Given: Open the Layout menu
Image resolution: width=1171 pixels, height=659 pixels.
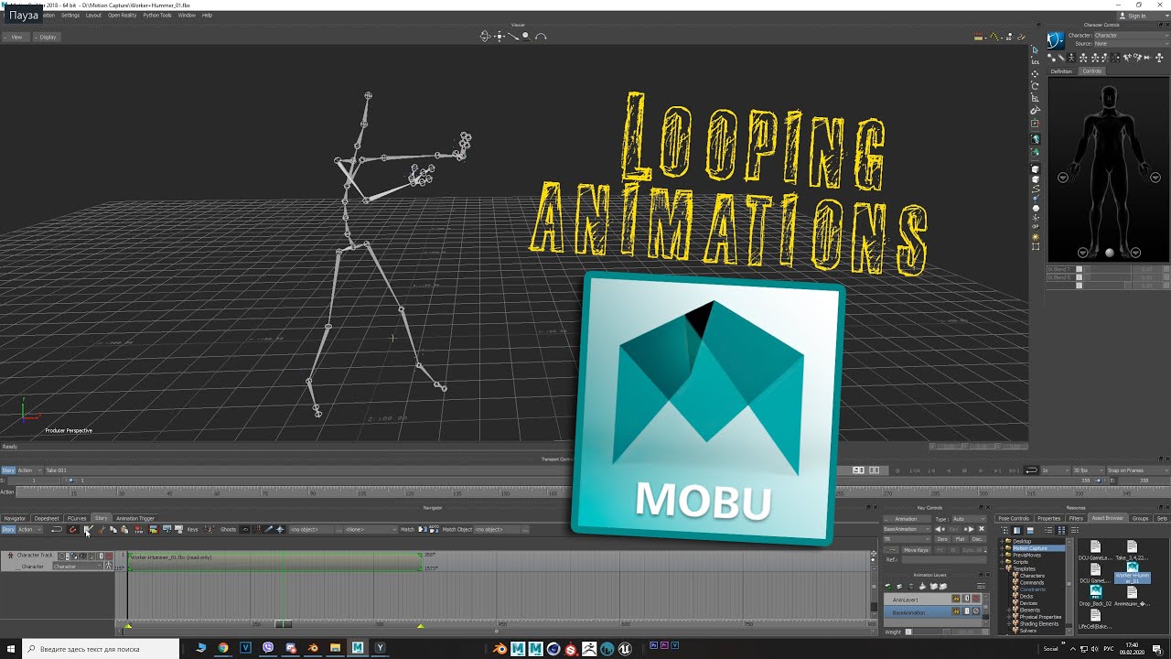Looking at the screenshot, I should (x=93, y=16).
